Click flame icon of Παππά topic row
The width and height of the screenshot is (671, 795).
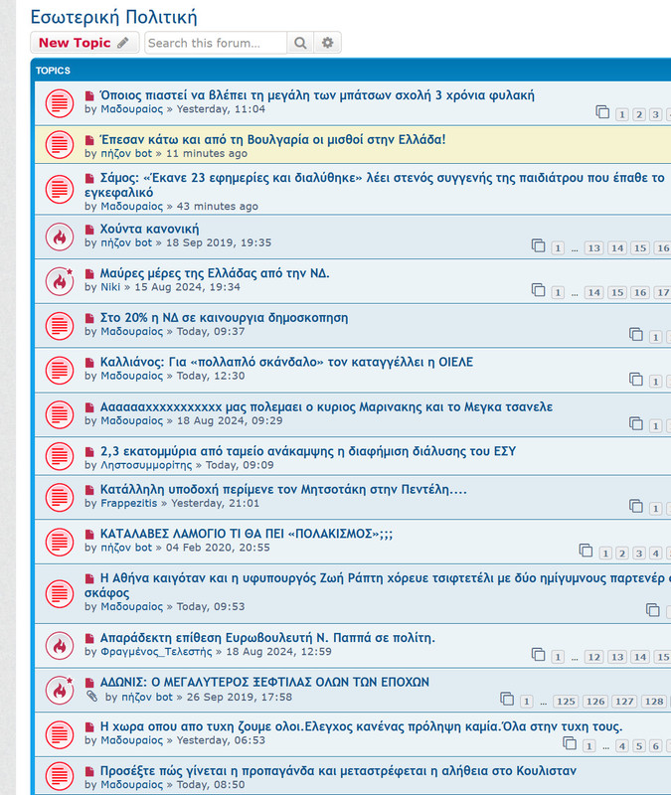(60, 646)
